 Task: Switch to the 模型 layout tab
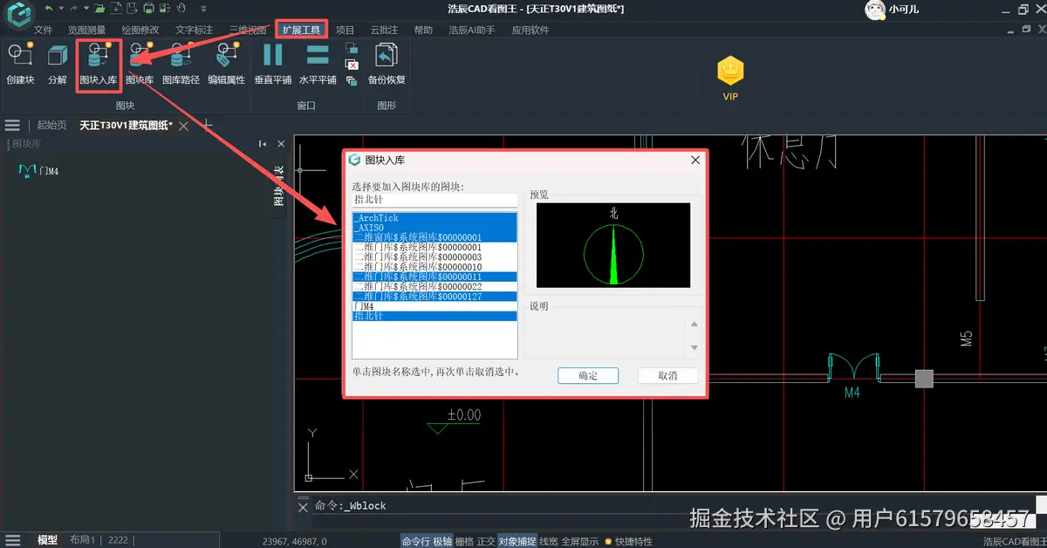tap(47, 541)
